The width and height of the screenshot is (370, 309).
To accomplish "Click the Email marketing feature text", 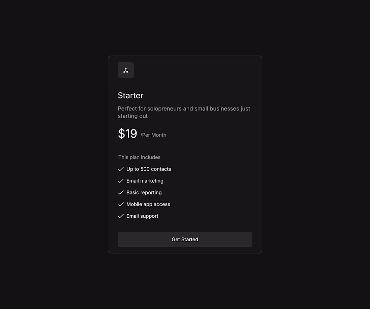I will click(145, 181).
